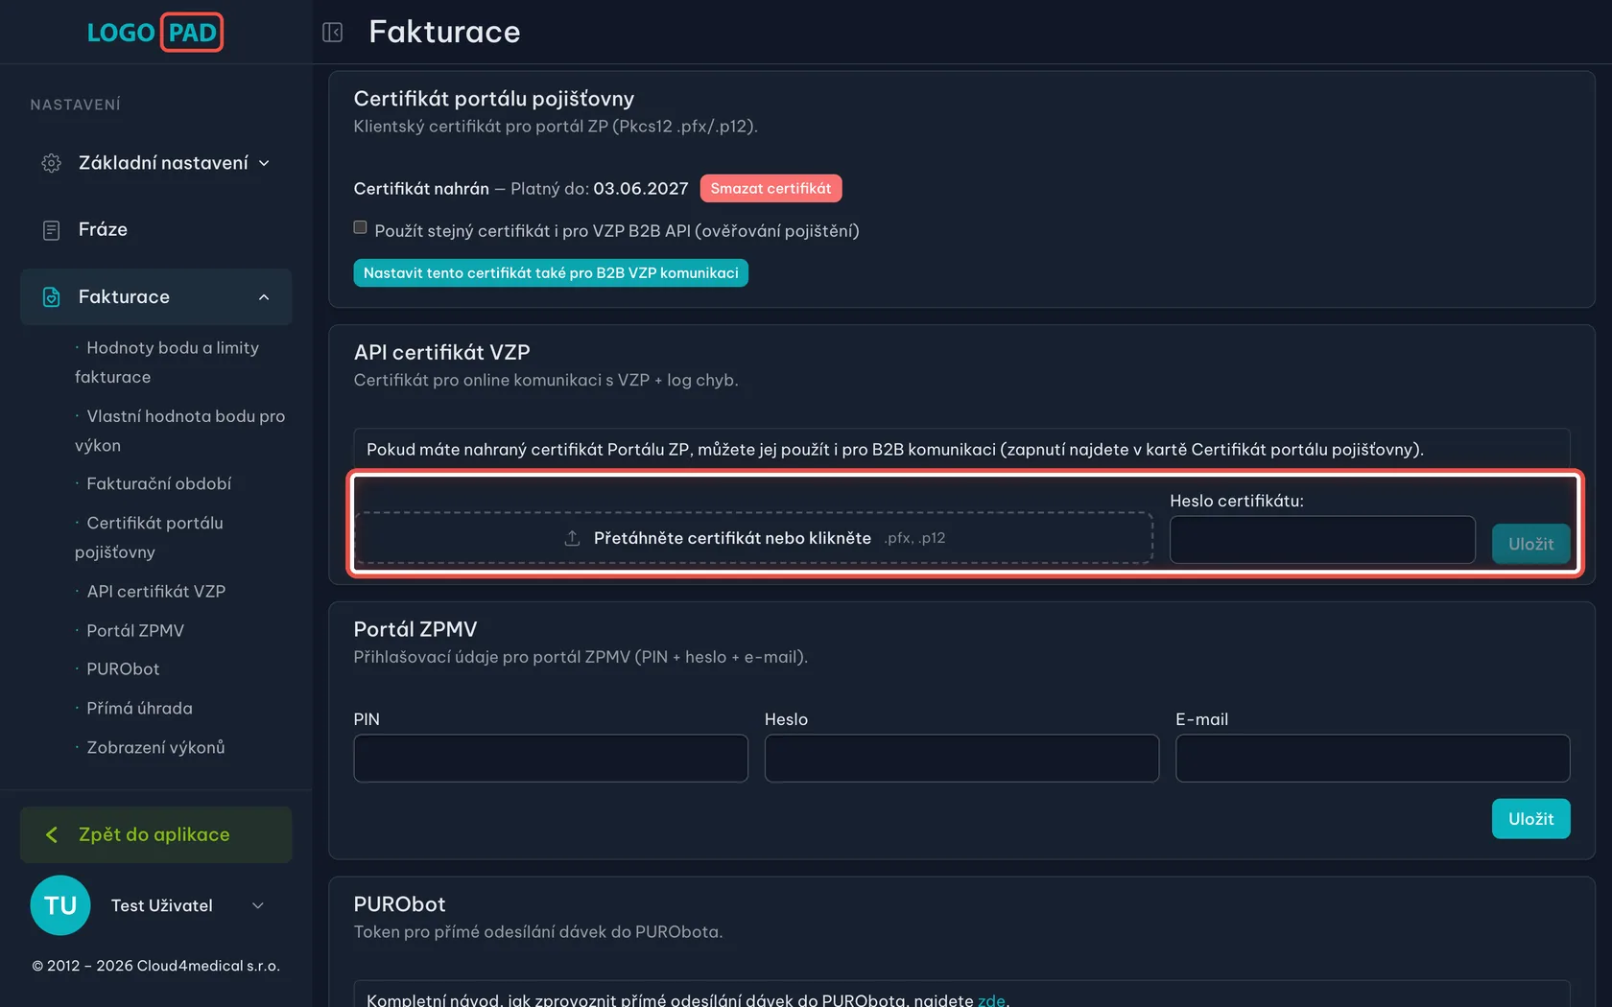Viewport: 1612px width, 1007px height.
Task: Enable using same certificate for VZP B2B API
Action: (x=360, y=228)
